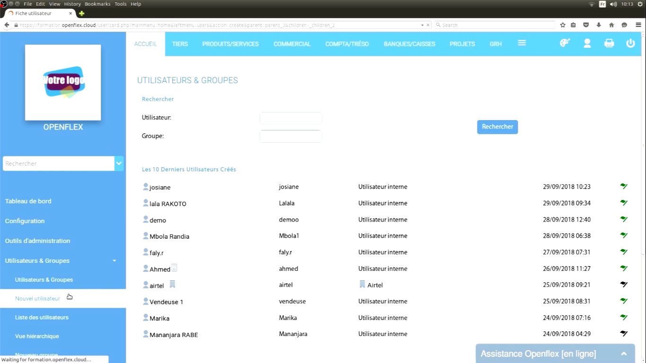
Task: Click the bookmark star icon in browser toolbar
Action: click(x=563, y=25)
